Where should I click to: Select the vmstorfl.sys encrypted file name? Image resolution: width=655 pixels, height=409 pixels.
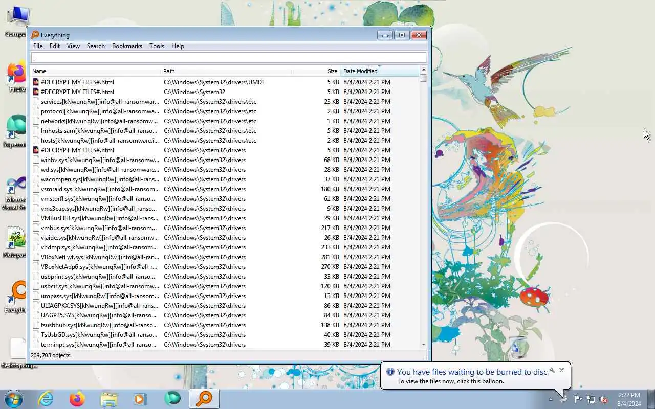pyautogui.click(x=99, y=198)
